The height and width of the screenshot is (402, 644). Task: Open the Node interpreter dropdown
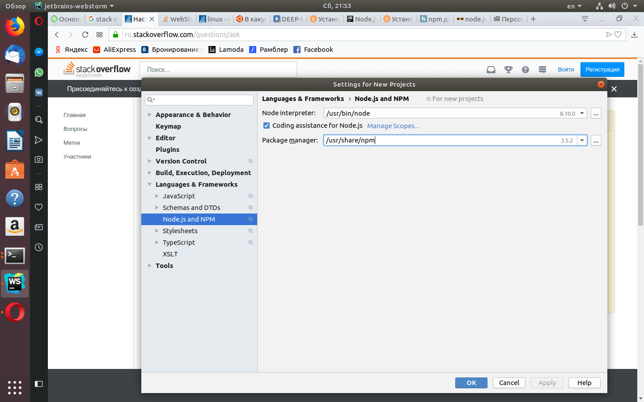tap(582, 113)
